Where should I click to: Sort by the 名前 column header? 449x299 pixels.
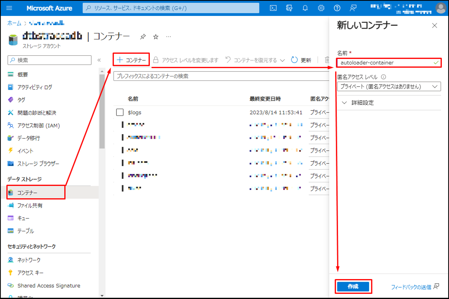click(133, 99)
